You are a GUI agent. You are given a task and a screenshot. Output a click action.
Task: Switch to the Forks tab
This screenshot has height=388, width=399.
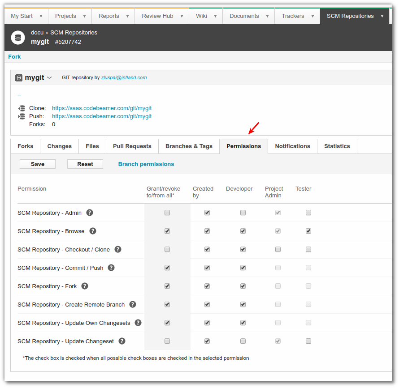[x=26, y=146]
